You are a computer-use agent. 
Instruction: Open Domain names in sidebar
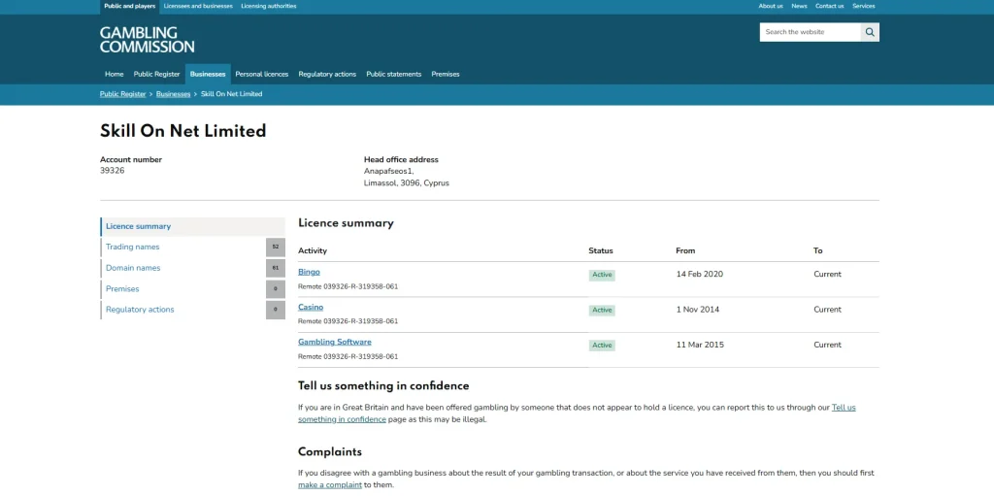click(x=133, y=268)
